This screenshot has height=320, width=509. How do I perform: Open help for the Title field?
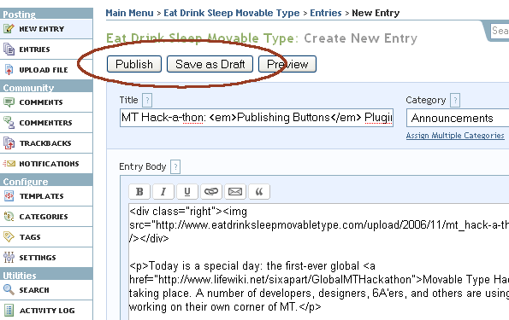[147, 101]
